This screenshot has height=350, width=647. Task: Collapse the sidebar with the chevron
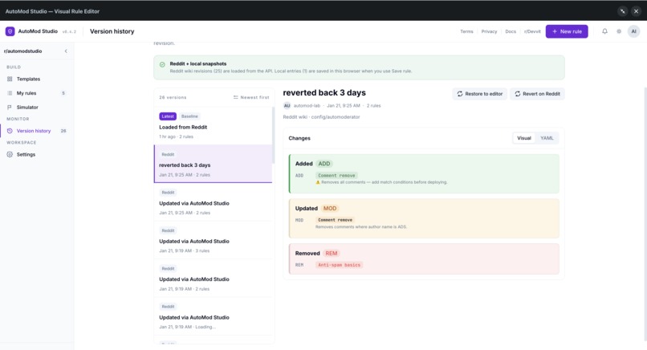click(x=66, y=51)
